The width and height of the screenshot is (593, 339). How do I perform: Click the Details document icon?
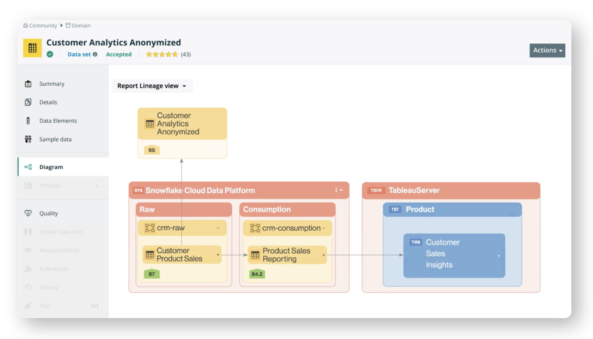click(x=28, y=102)
